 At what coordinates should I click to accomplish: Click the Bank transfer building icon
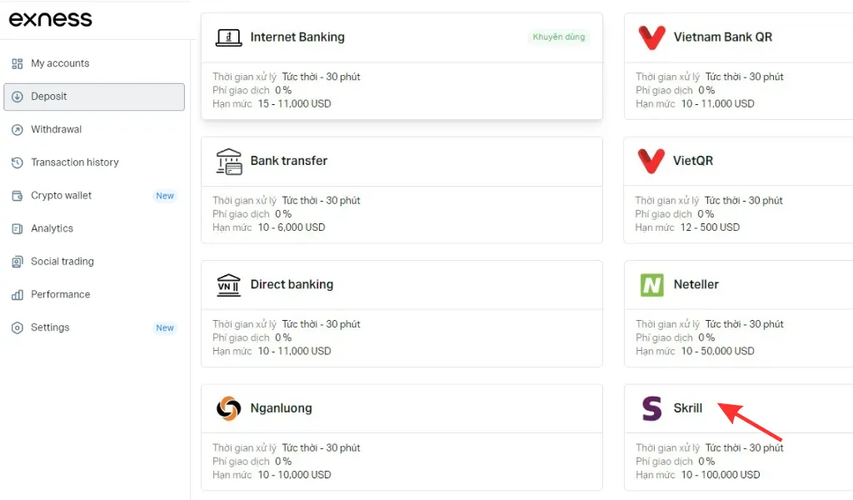tap(228, 161)
